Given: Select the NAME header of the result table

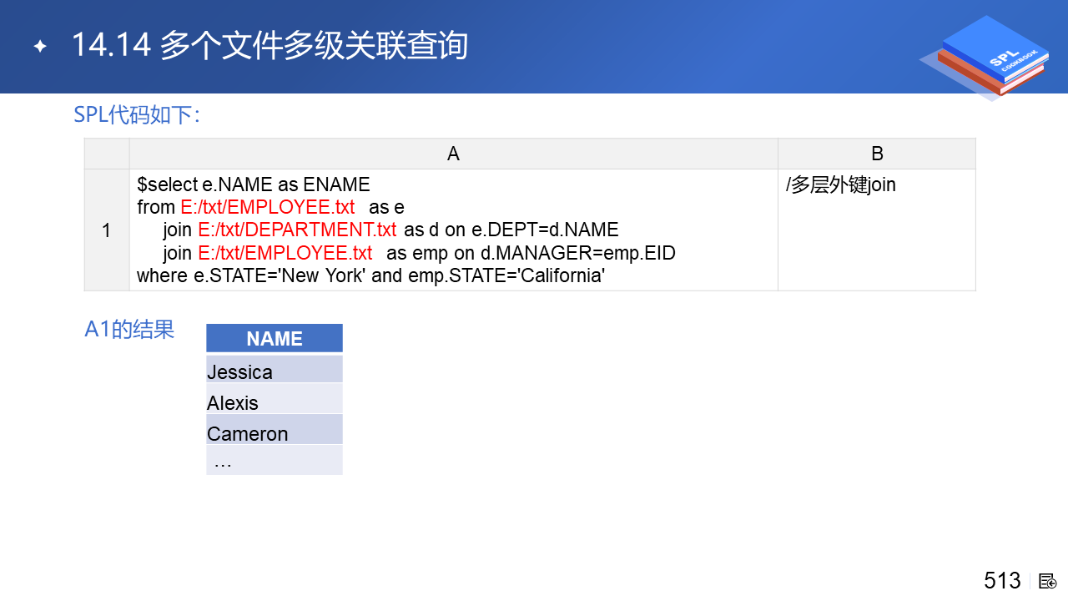Looking at the screenshot, I should [275, 338].
